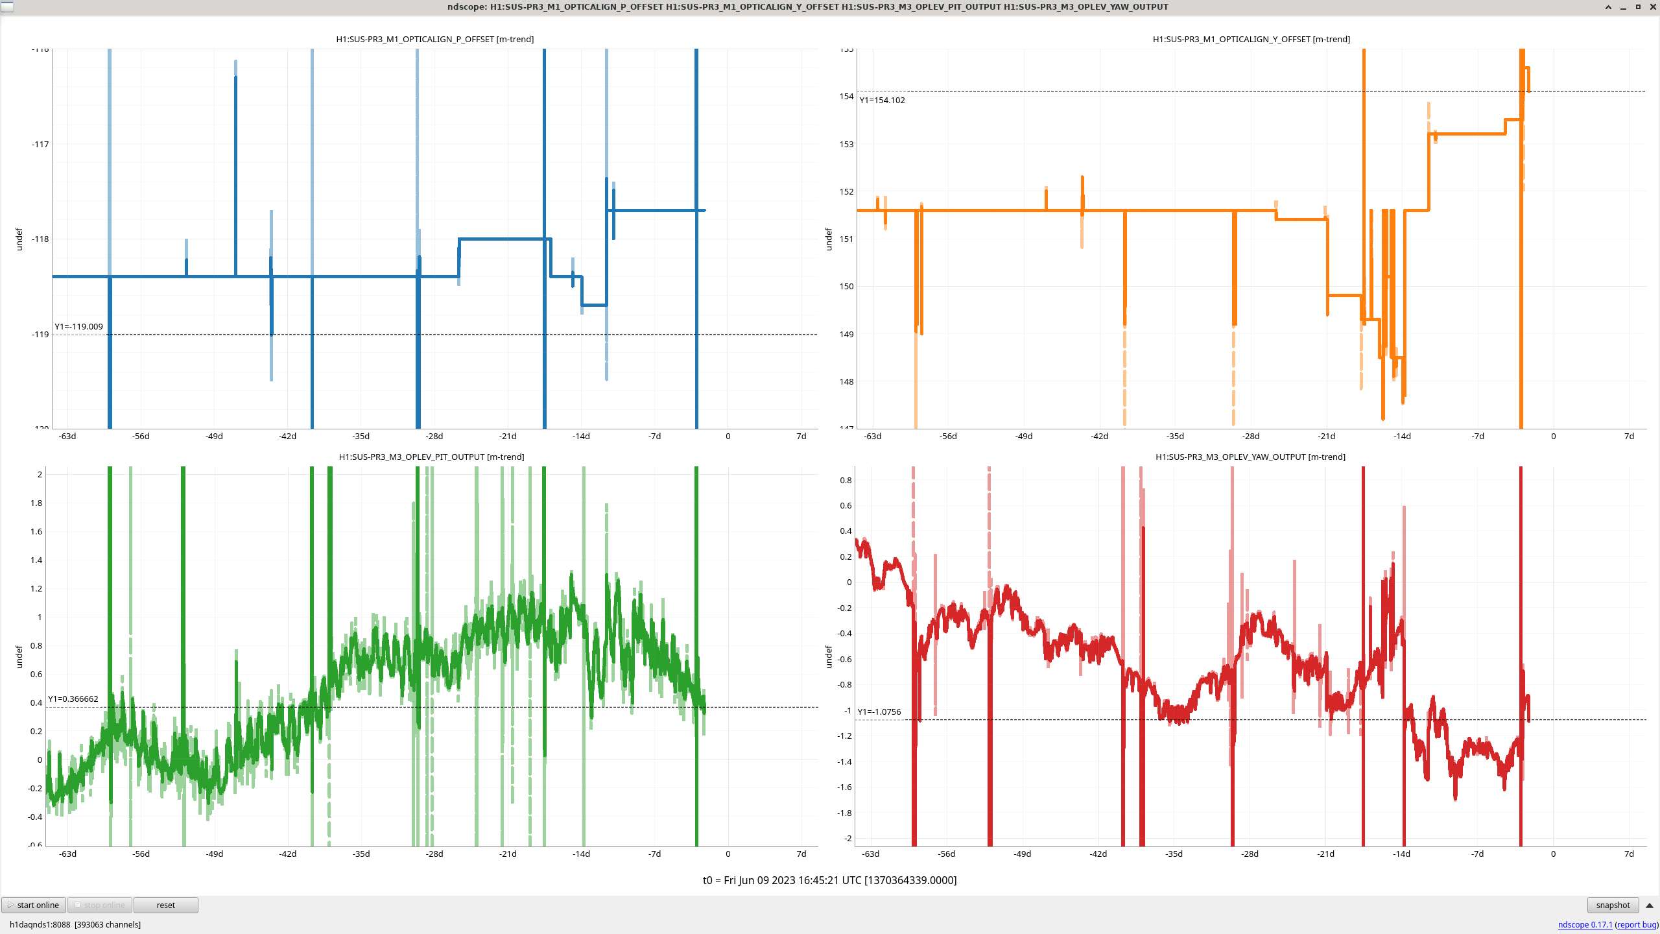Image resolution: width=1660 pixels, height=934 pixels.
Task: Click the t0 timestamp label
Action: point(829,880)
